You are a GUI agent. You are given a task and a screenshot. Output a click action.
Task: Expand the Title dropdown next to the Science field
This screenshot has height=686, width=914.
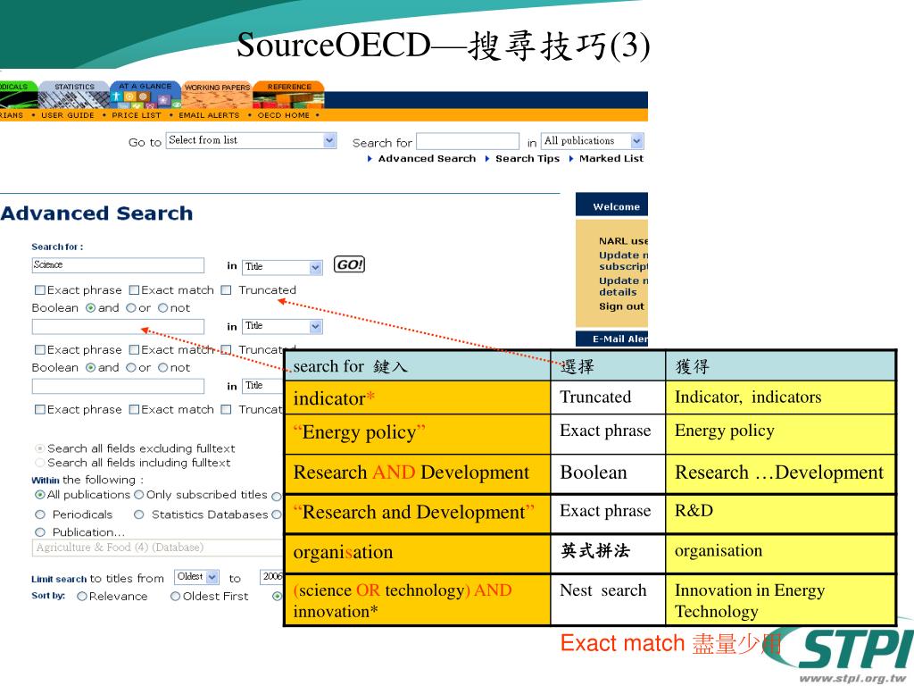282,267
